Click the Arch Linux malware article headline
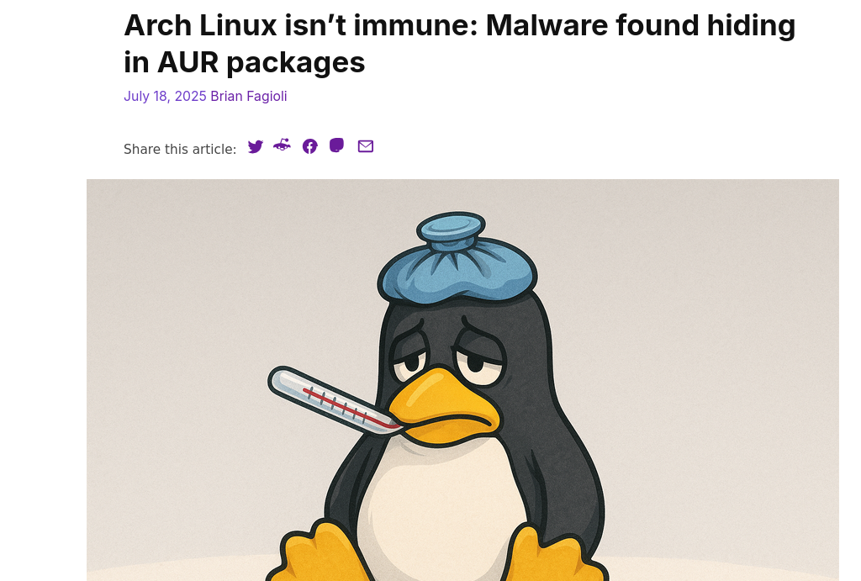 pyautogui.click(x=459, y=44)
